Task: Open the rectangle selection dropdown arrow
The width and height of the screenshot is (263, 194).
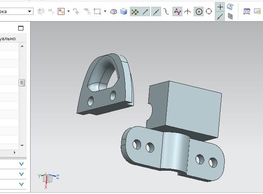Action: (x=105, y=11)
